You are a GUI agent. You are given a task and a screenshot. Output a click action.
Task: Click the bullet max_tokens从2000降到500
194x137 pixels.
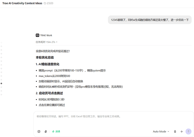pos(54,76)
